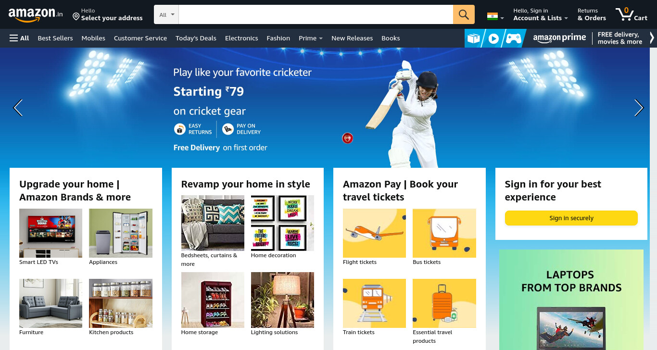Viewport: 657px width, 350px height.
Task: Open the India flag language dropdown
Action: pos(495,16)
